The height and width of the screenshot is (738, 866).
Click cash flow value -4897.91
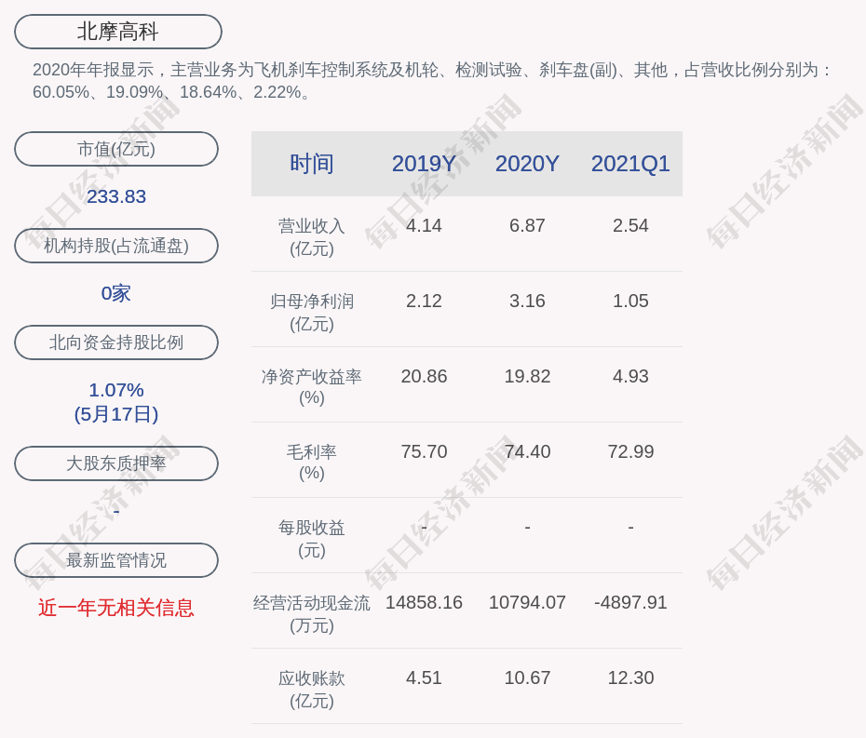(630, 602)
